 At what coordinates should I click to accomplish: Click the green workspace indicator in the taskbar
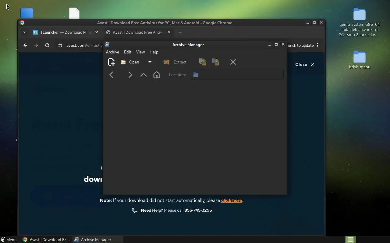(350, 240)
